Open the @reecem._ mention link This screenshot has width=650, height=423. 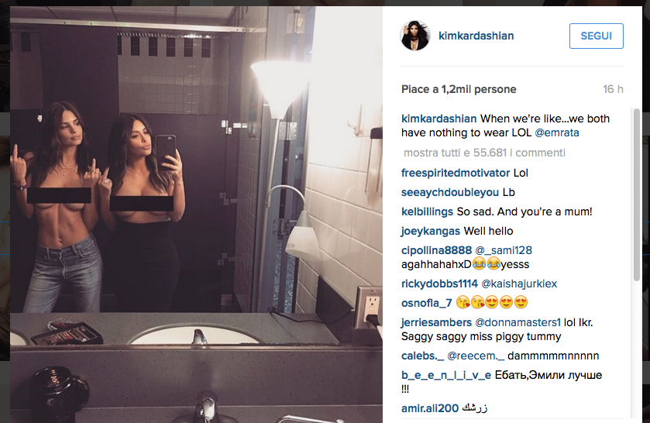(476, 356)
